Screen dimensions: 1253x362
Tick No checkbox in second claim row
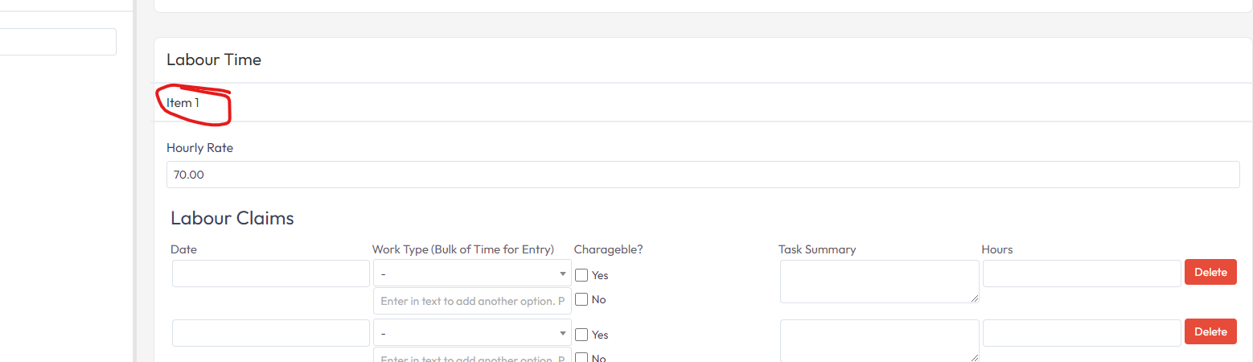582,358
